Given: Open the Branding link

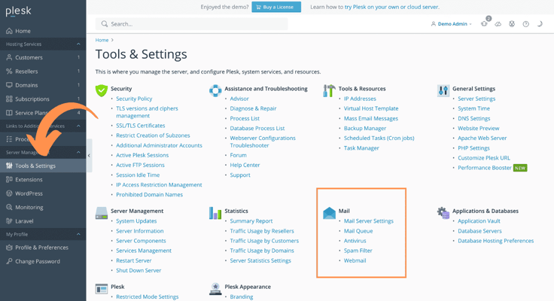Looking at the screenshot, I should point(242,297).
